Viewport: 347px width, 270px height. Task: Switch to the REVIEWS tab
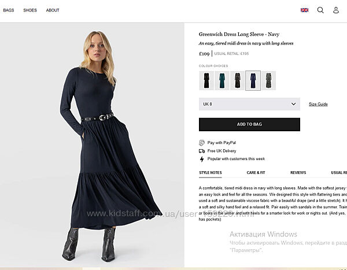coord(298,172)
